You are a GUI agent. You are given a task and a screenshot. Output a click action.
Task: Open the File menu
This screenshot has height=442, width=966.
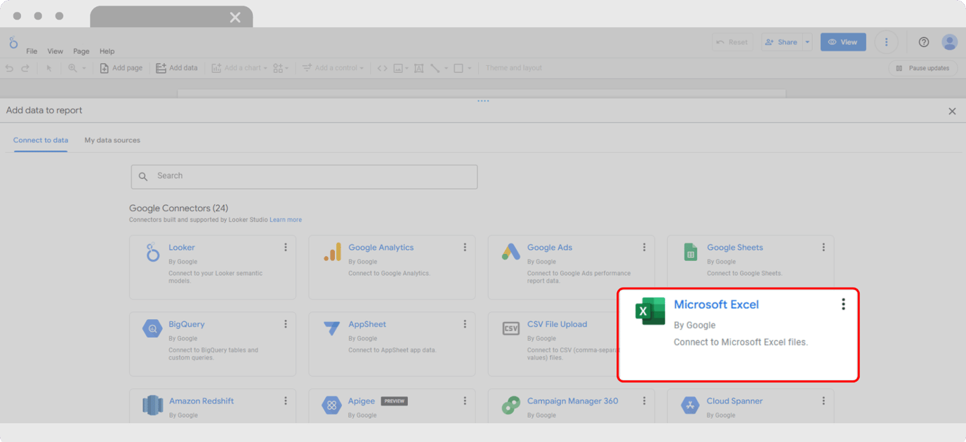[x=32, y=51]
